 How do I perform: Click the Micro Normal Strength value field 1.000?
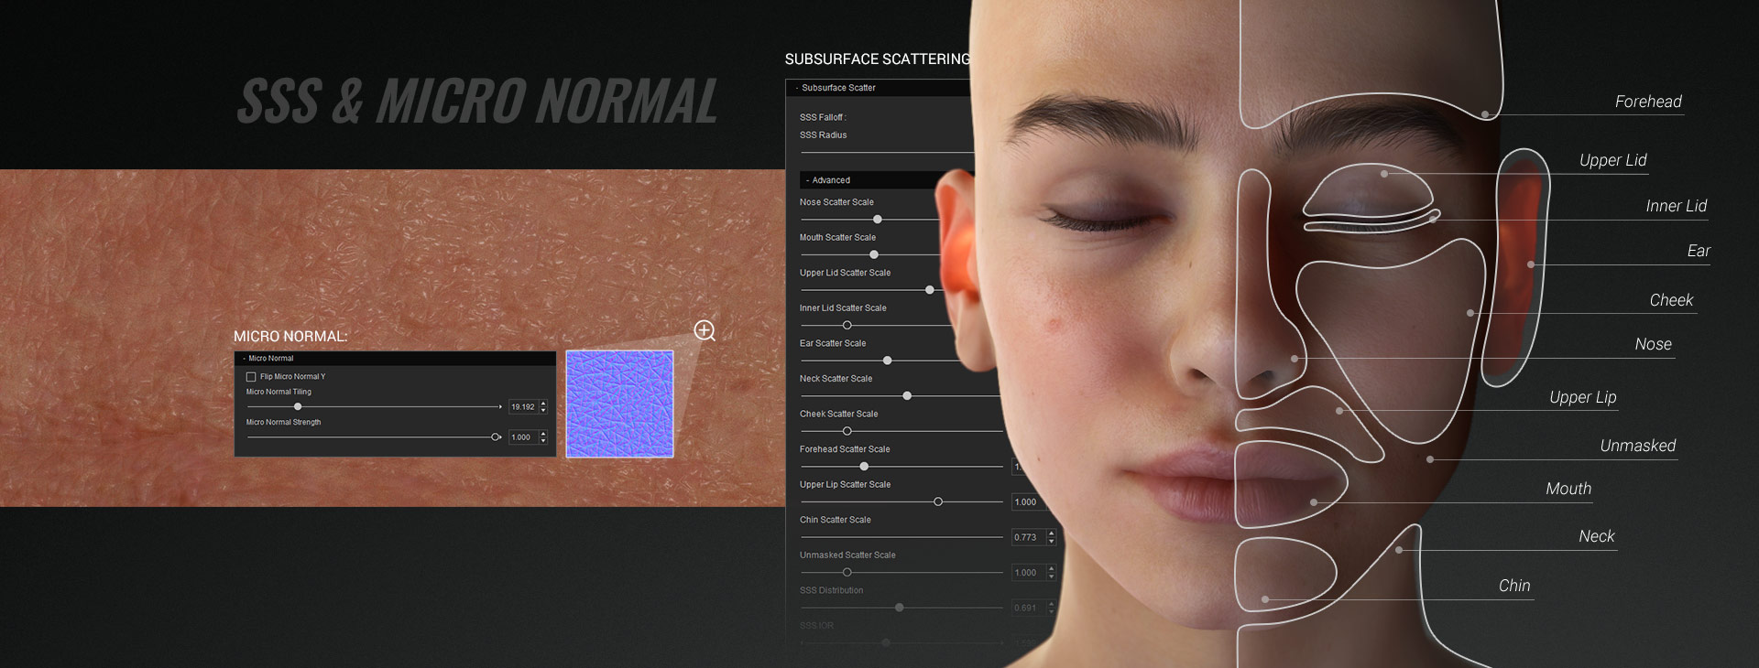522,437
